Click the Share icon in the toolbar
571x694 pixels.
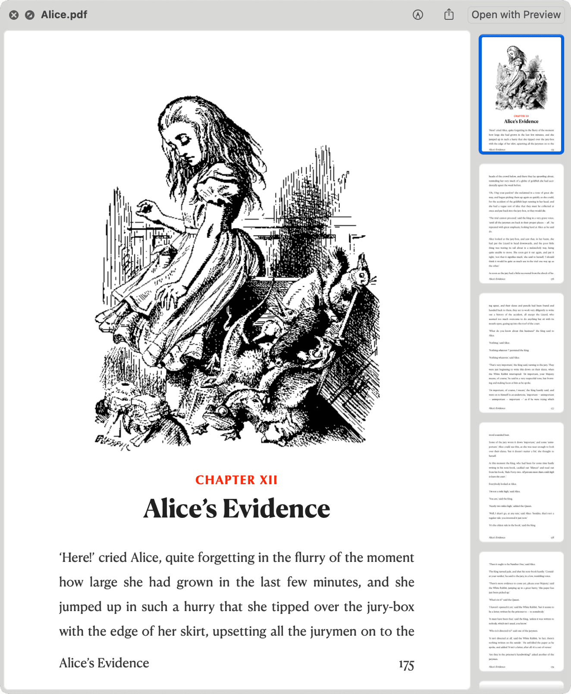[449, 14]
